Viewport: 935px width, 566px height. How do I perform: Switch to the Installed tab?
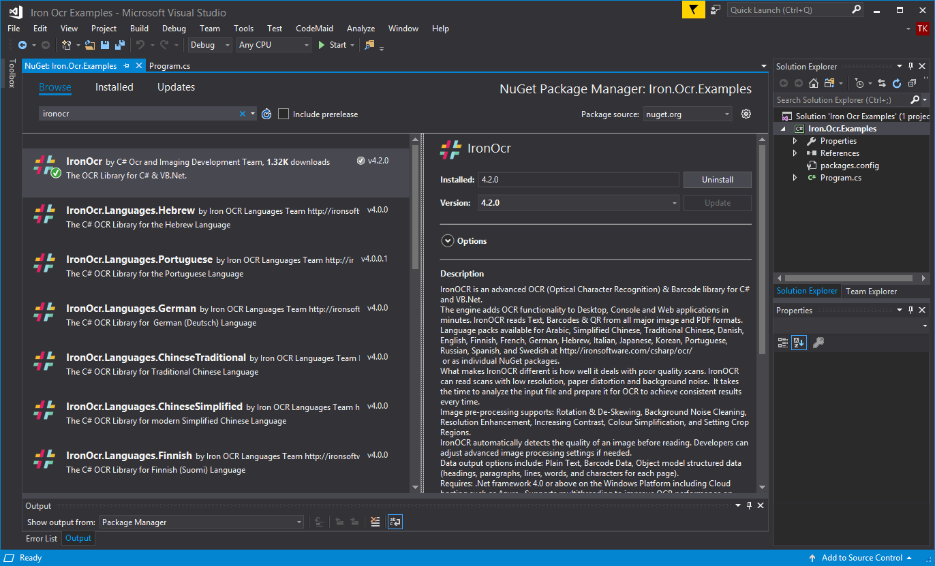tap(114, 87)
